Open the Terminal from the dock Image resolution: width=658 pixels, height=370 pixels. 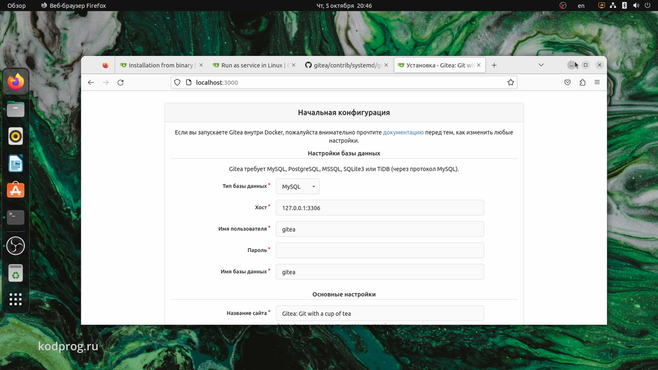click(x=16, y=217)
